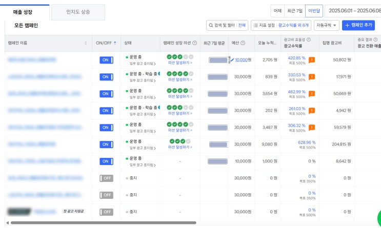Sort by 캠페인 이름 column arrows
This screenshot has width=381, height=228.
(86, 43)
